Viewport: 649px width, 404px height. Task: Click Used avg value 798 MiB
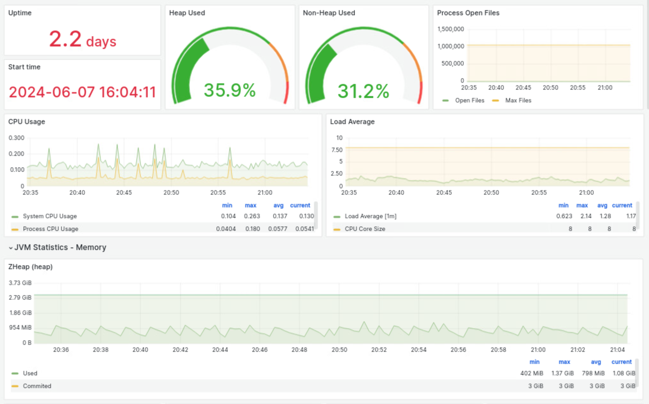[x=593, y=373]
